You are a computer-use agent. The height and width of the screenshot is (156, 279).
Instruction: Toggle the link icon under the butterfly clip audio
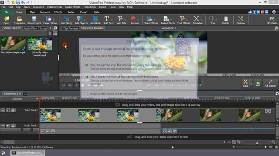[53, 131]
